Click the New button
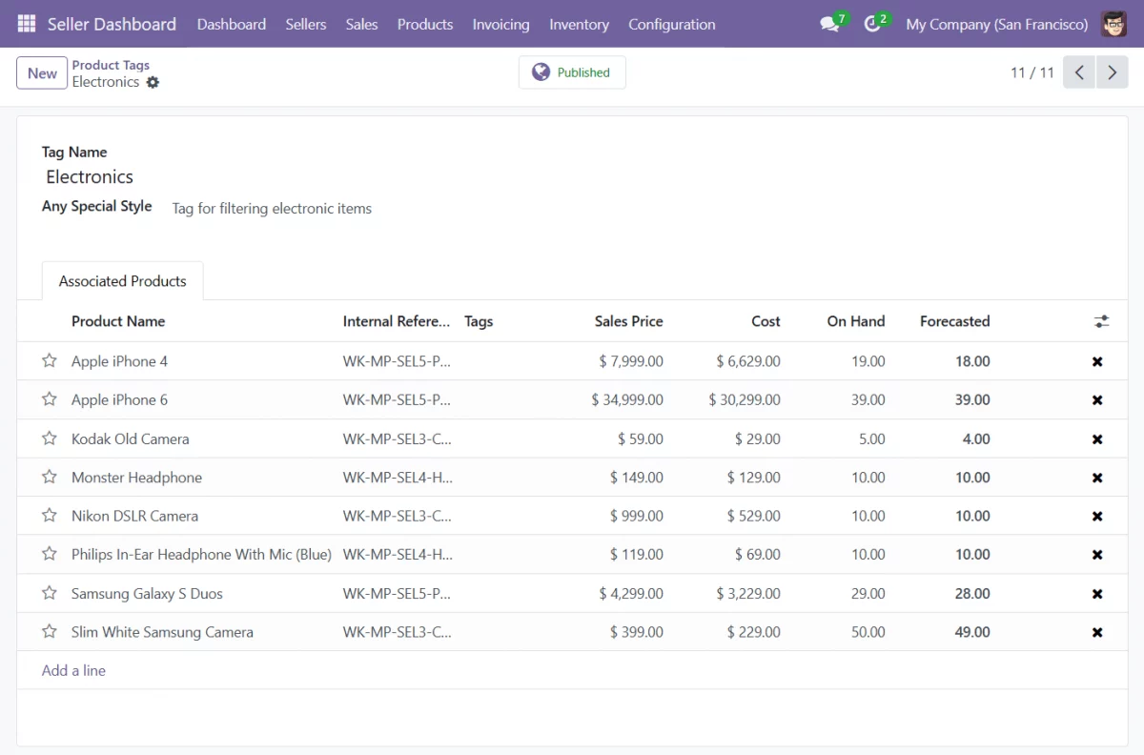1144x755 pixels. tap(42, 73)
